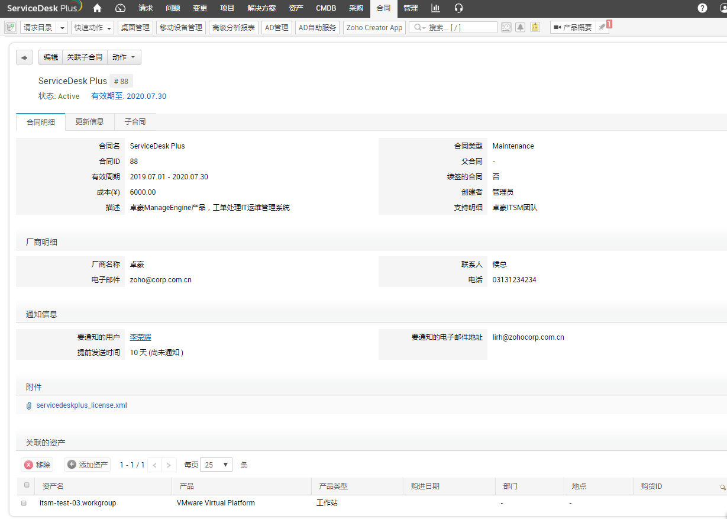Switch to the 更新信息 tab
Viewport: 727px width, 519px height.
89,122
